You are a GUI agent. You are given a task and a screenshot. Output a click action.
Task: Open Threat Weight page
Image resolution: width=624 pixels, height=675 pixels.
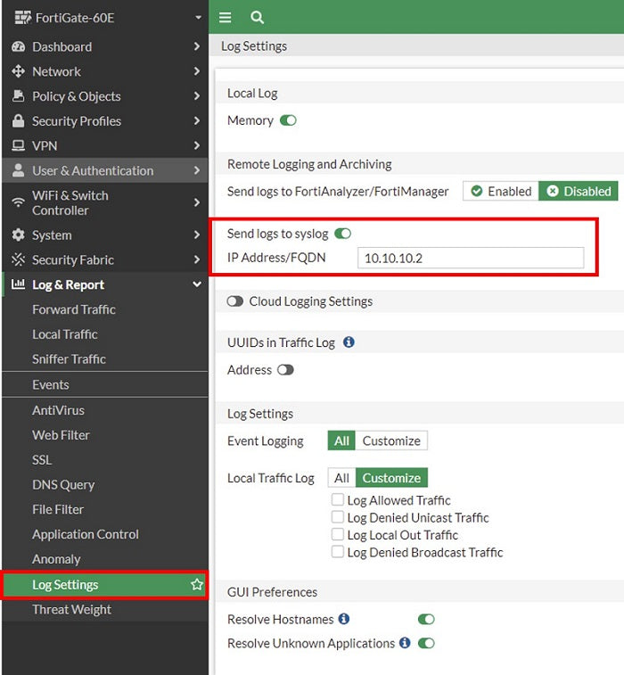(71, 610)
